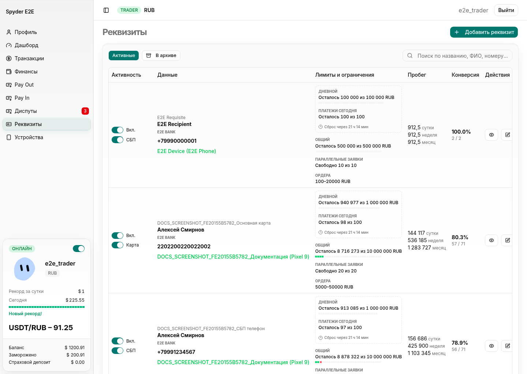Screen dimensions: 527x374
Task: Click the plus icon on Добавить реквизит
Action: click(x=457, y=32)
